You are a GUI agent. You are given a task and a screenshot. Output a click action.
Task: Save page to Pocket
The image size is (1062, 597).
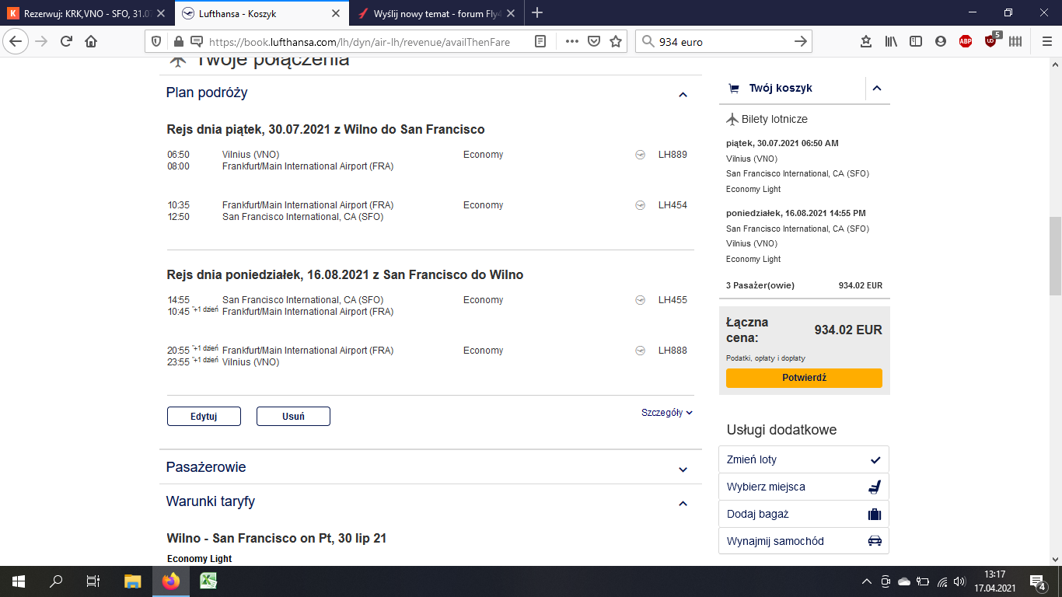coord(594,42)
